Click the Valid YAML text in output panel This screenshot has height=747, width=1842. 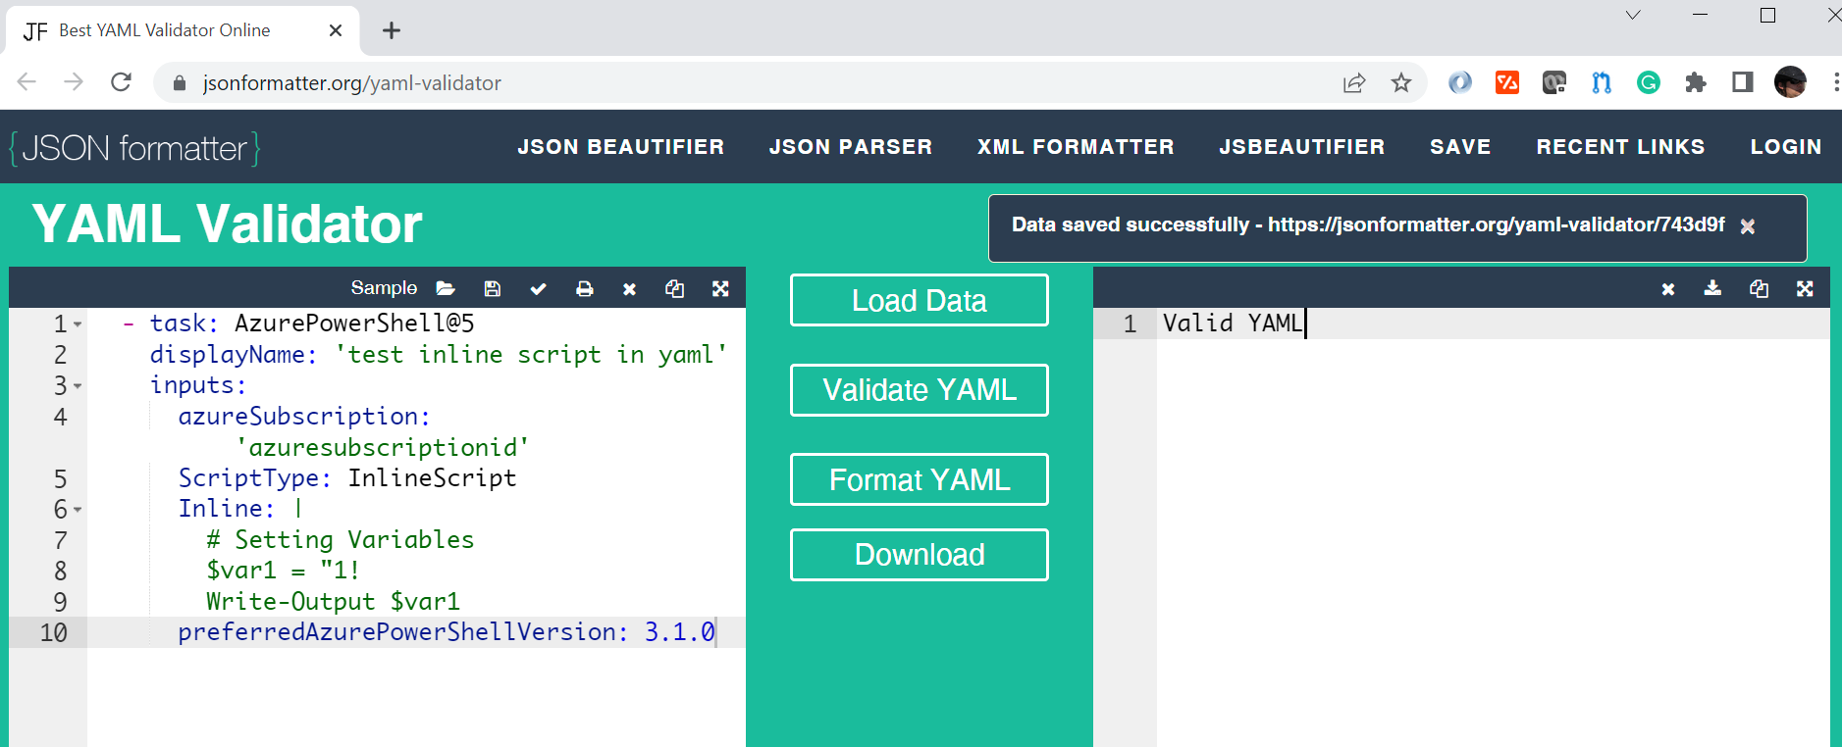point(1233,324)
